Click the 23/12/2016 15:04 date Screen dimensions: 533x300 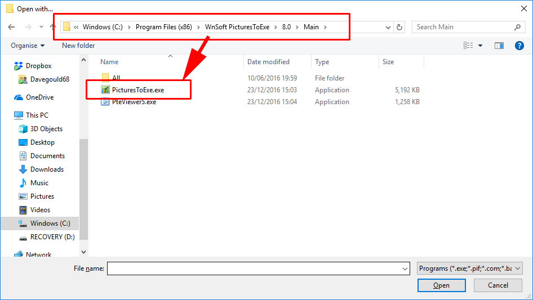[272, 102]
